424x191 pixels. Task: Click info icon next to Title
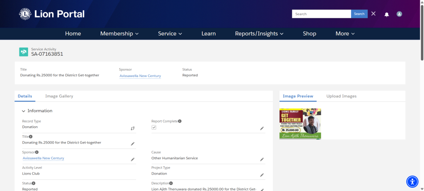(x=31, y=137)
